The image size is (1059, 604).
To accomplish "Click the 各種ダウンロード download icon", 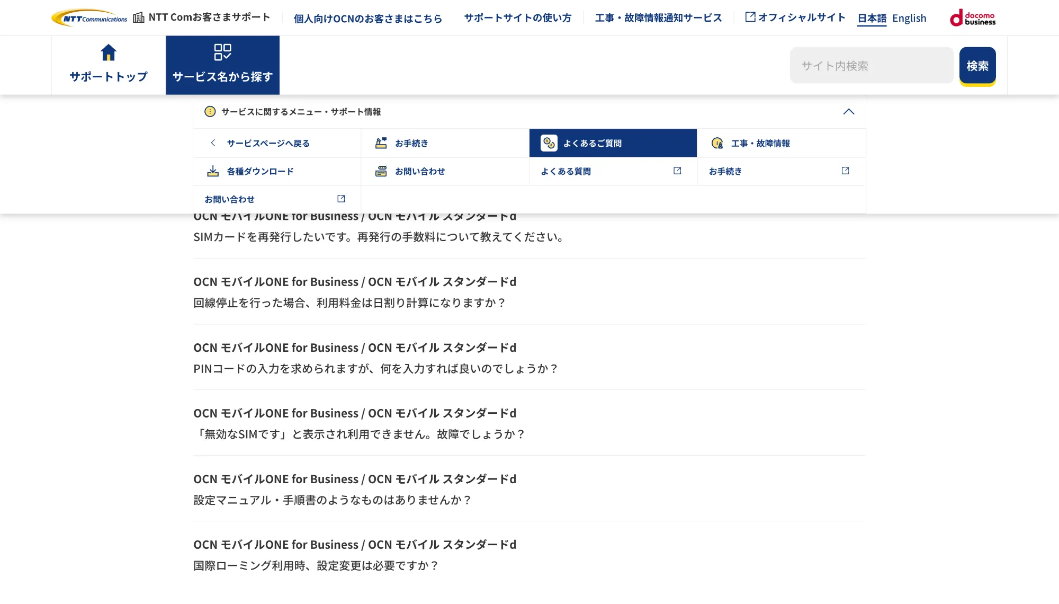I will [x=213, y=171].
